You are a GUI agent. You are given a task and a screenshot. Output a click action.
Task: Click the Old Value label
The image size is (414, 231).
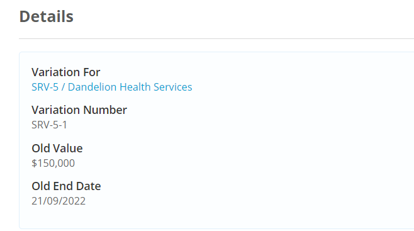pos(57,149)
